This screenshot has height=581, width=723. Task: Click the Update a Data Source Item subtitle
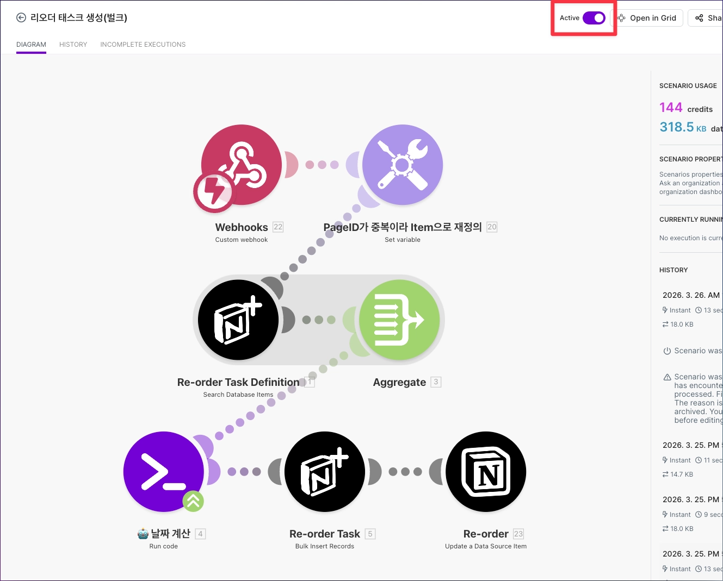point(486,546)
